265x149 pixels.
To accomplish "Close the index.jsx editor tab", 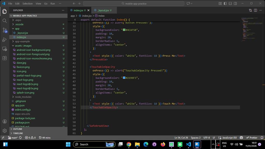I will point(89,10).
